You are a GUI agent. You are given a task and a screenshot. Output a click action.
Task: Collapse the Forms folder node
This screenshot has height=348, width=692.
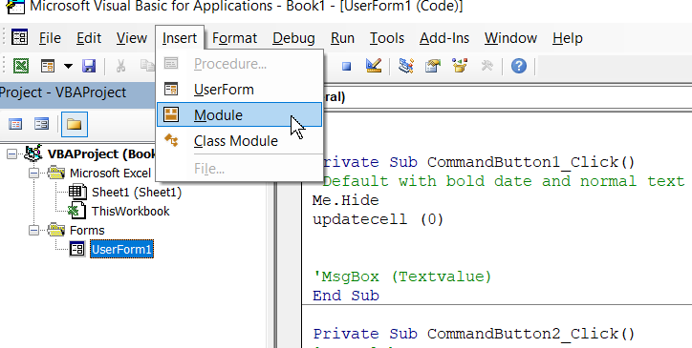[x=34, y=231]
